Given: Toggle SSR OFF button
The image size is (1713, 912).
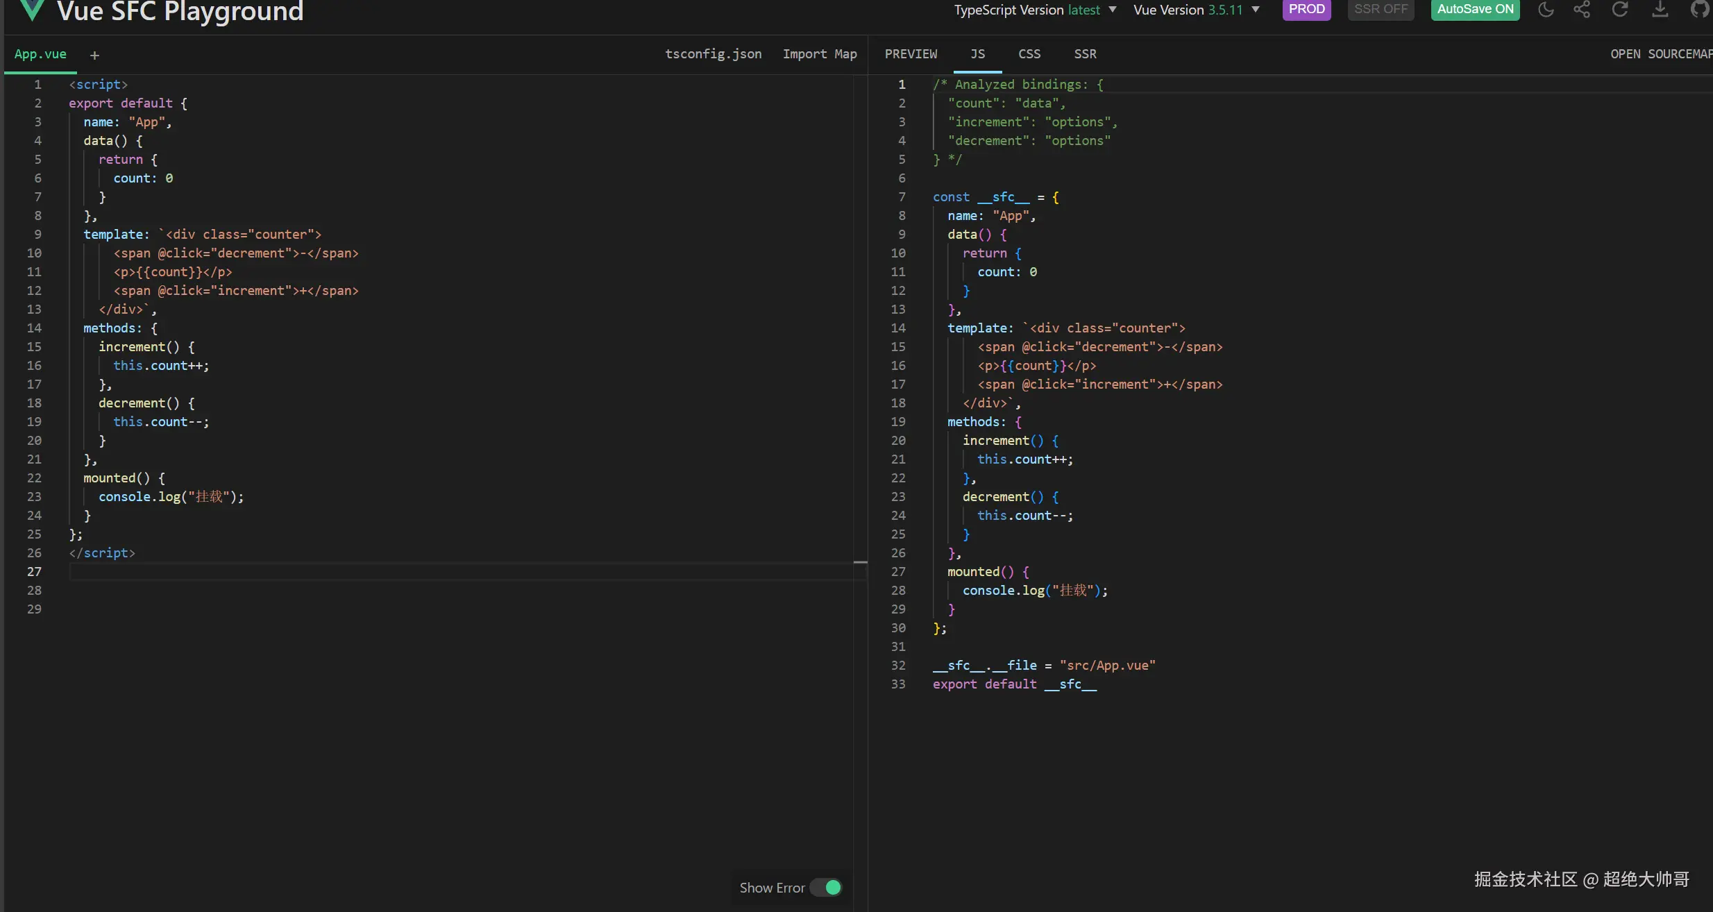Looking at the screenshot, I should (x=1381, y=10).
